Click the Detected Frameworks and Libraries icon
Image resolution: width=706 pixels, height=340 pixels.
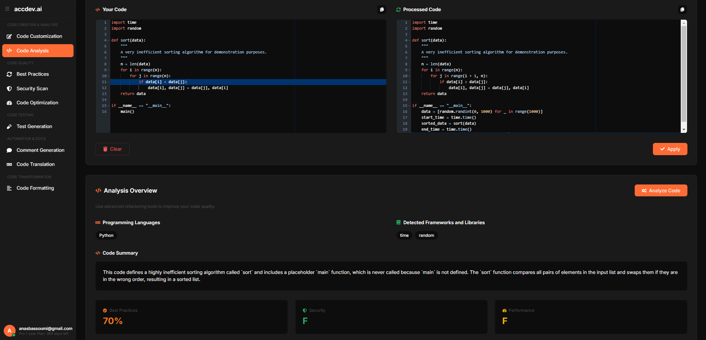coord(398,223)
